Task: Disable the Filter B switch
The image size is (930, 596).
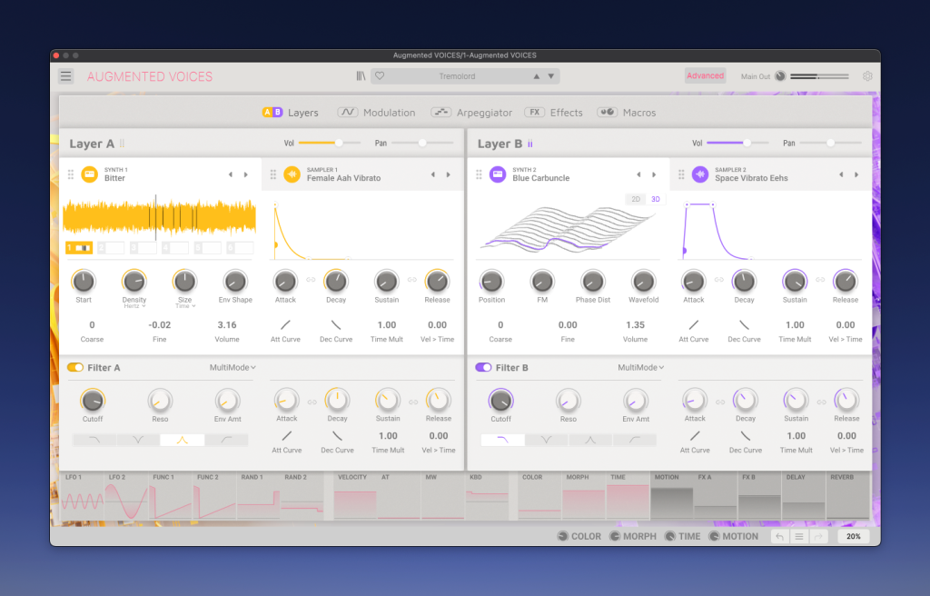Action: click(x=483, y=368)
